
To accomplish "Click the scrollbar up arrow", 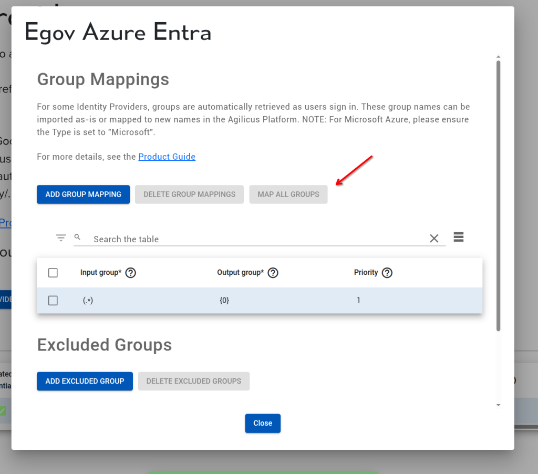I will click(x=498, y=57).
